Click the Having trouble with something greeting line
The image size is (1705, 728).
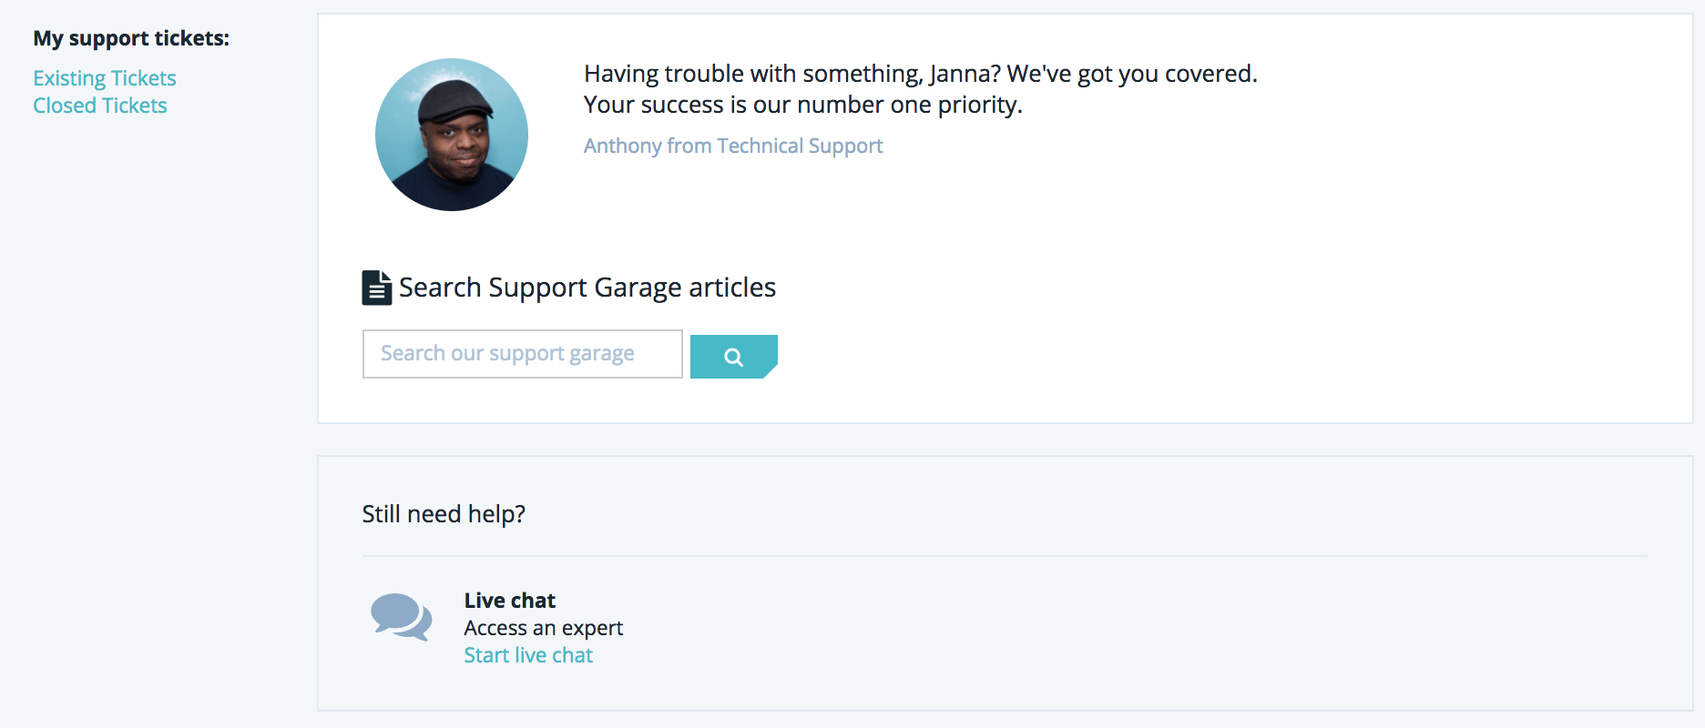coord(920,74)
